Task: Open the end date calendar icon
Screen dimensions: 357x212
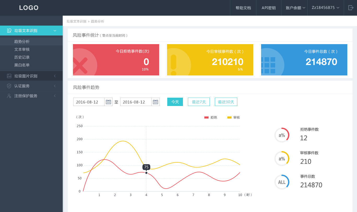Action: (156, 102)
